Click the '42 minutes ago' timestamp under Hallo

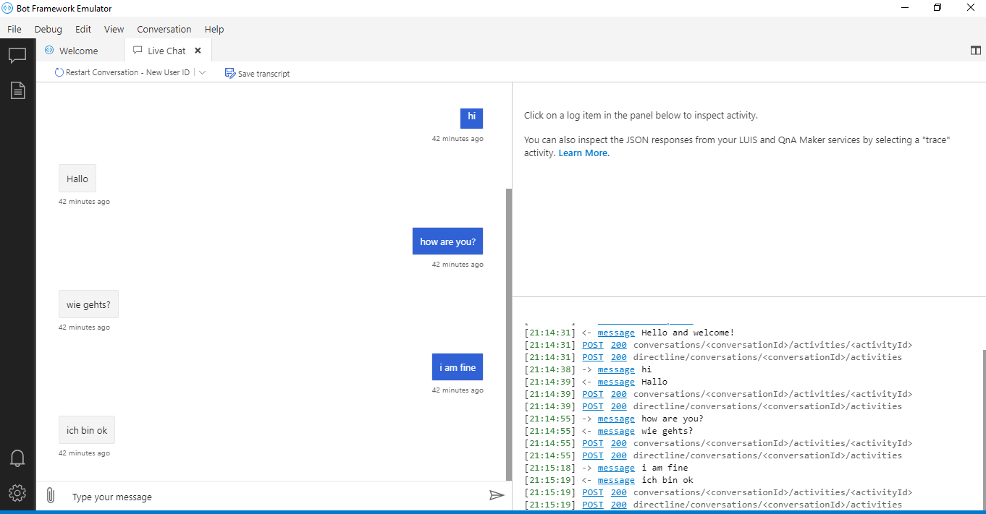point(84,202)
